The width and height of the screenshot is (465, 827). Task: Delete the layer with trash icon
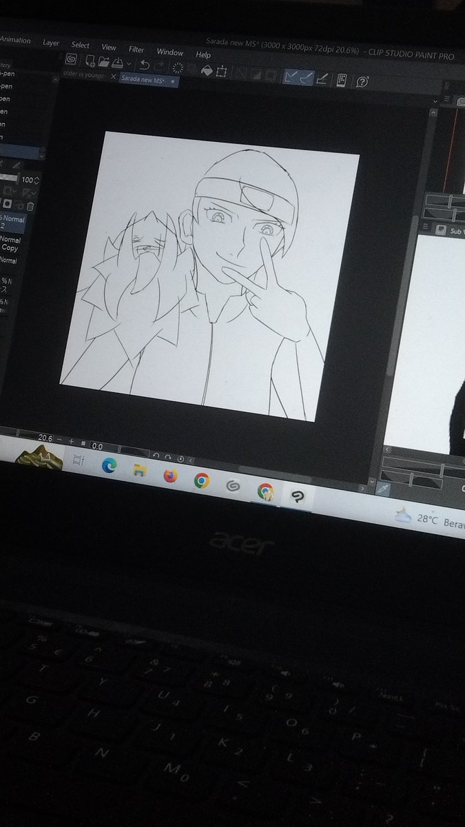pos(30,206)
